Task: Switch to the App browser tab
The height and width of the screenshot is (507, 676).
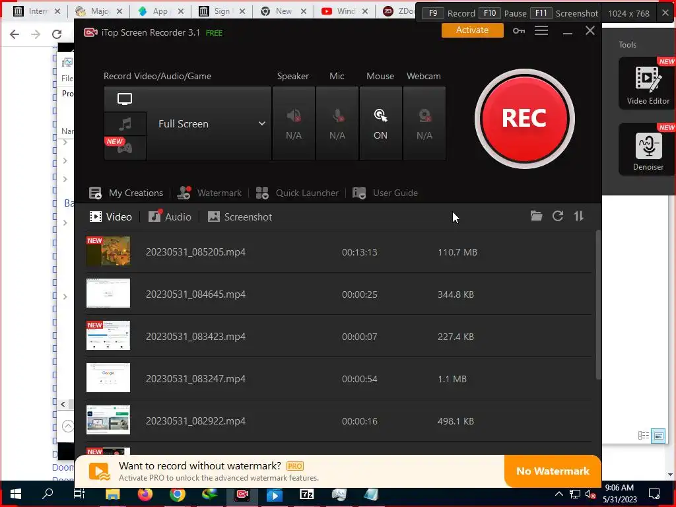Action: 160,11
